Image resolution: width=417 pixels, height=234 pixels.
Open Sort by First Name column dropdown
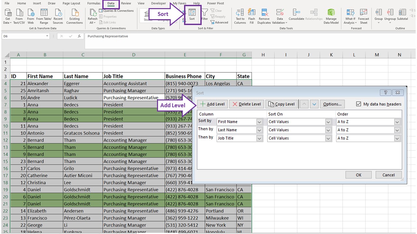click(x=259, y=122)
